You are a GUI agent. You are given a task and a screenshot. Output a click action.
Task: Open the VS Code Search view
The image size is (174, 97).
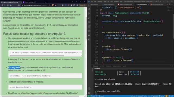[x=89, y=5]
